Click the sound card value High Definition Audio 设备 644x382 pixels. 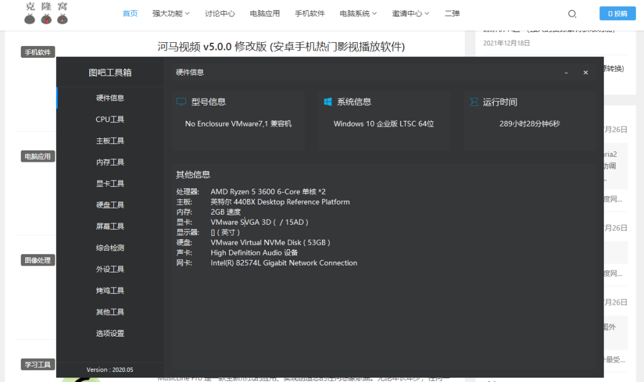point(254,252)
